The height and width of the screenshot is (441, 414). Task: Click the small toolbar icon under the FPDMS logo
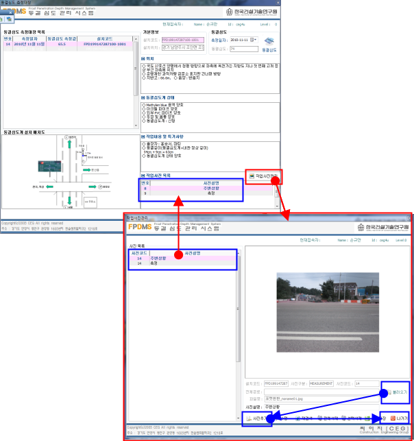pos(9,19)
